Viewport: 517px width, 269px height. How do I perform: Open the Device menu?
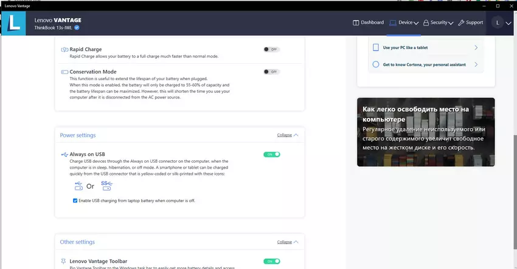[404, 22]
